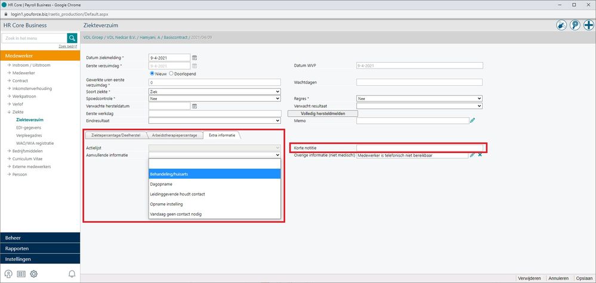596x283 pixels.
Task: Click the plus add icon top right
Action: [589, 26]
